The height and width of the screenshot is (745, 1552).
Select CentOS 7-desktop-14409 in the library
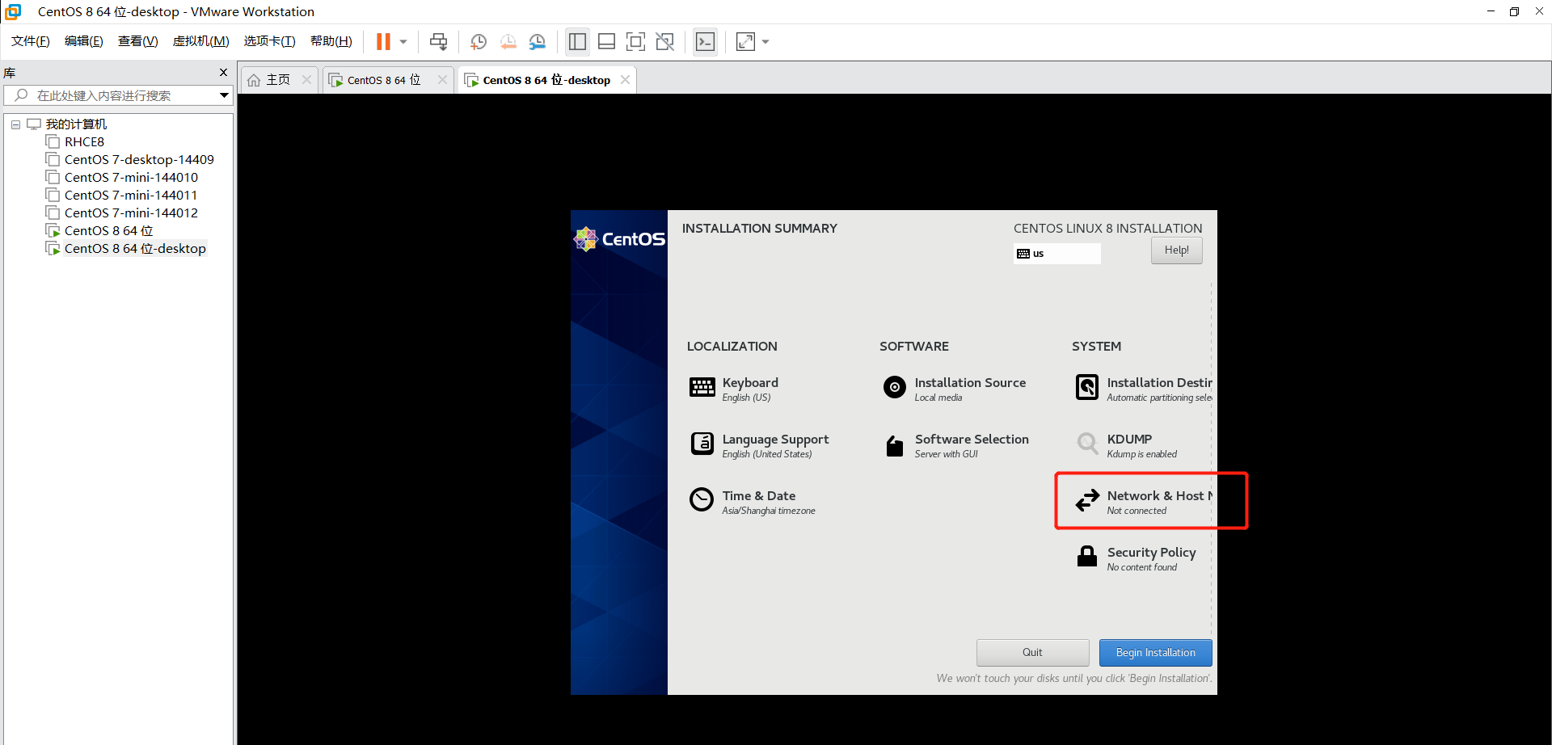tap(139, 160)
